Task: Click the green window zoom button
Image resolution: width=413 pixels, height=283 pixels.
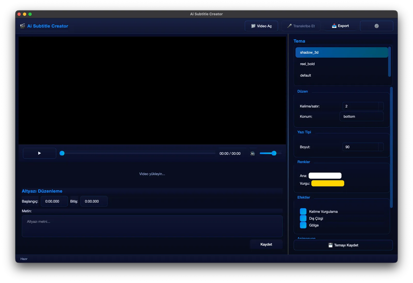Action: coord(30,14)
